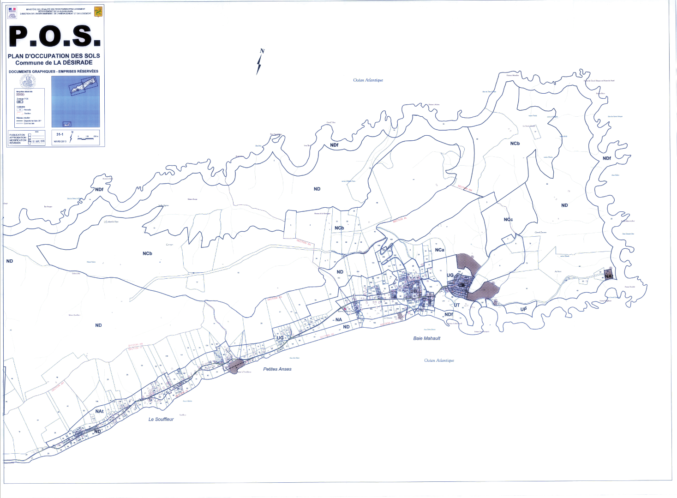Click the commune coat of arms emblem
This screenshot has height=498, width=677.
pos(98,12)
